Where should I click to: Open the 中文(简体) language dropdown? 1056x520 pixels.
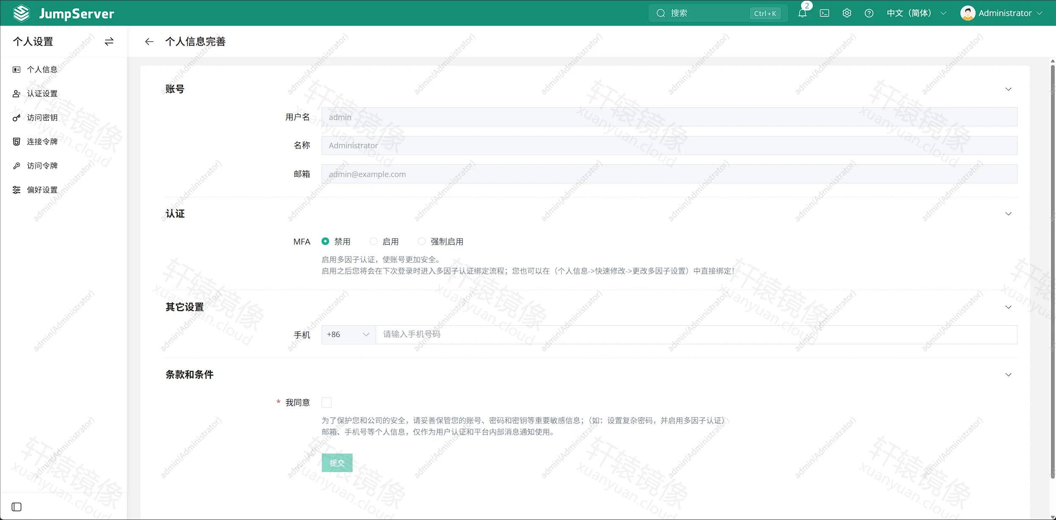click(916, 13)
